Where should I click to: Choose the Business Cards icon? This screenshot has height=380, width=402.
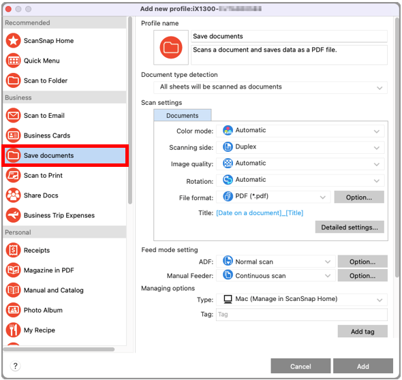14,136
